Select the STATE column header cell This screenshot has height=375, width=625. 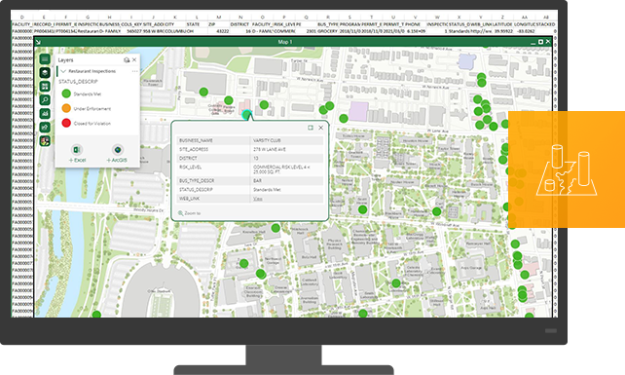pos(193,24)
